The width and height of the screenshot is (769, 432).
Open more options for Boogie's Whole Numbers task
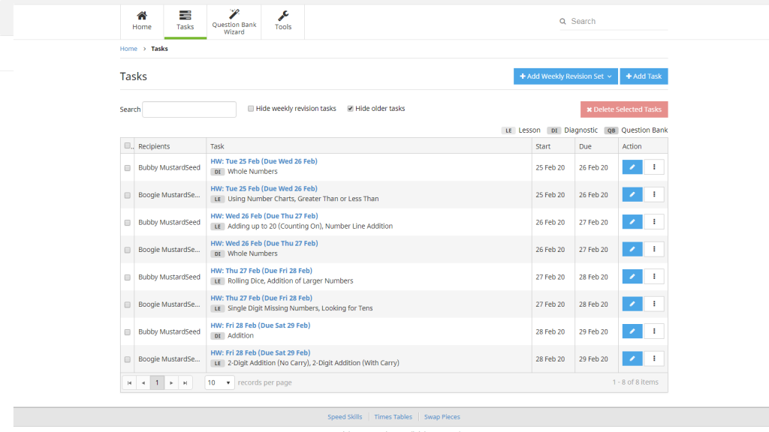(x=654, y=249)
